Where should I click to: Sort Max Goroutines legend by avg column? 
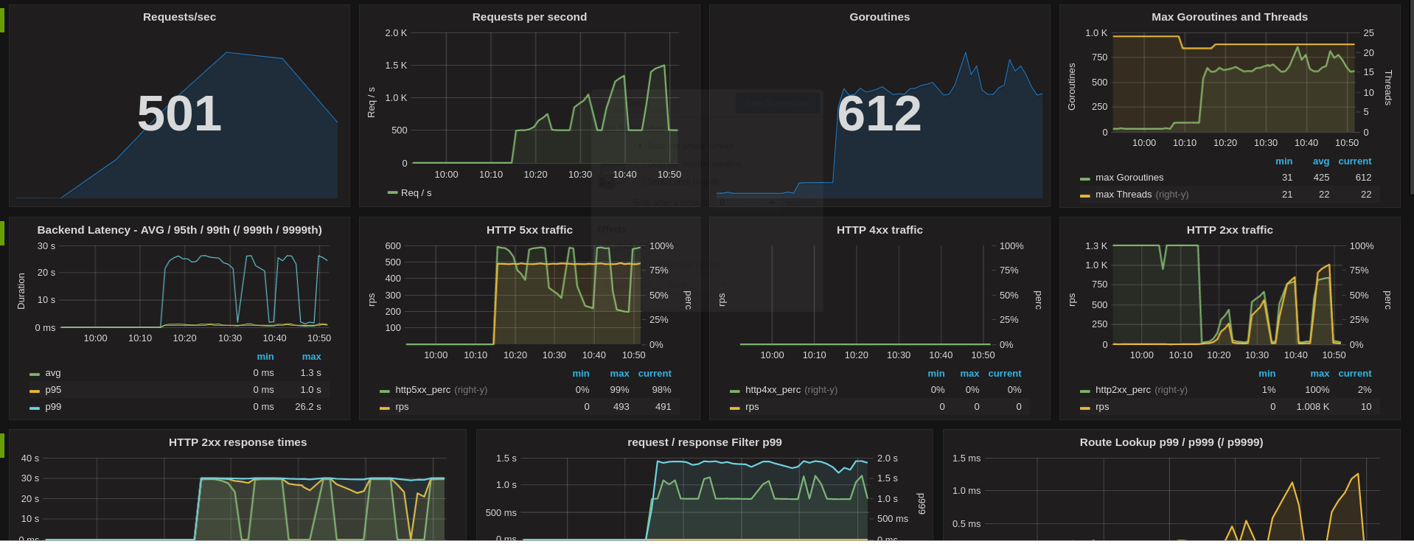1320,161
